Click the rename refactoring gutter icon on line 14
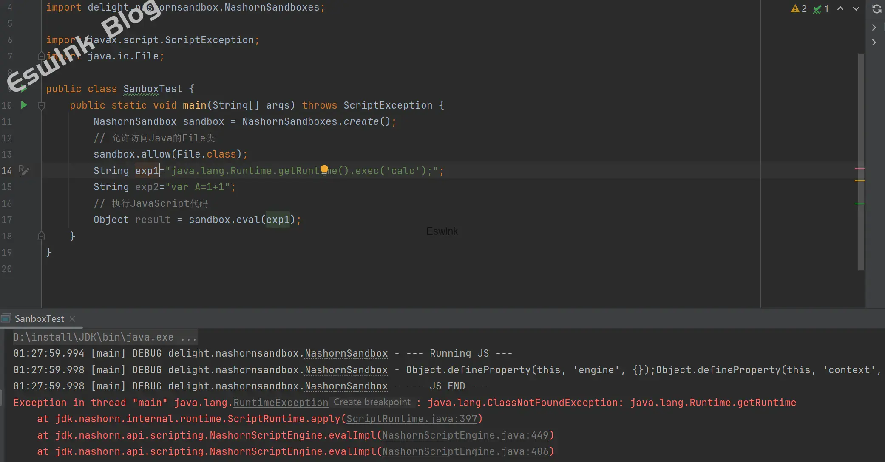This screenshot has height=462, width=885. [24, 171]
